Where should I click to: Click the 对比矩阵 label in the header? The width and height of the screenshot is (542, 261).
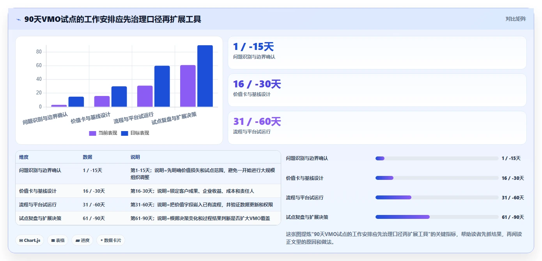(515, 19)
